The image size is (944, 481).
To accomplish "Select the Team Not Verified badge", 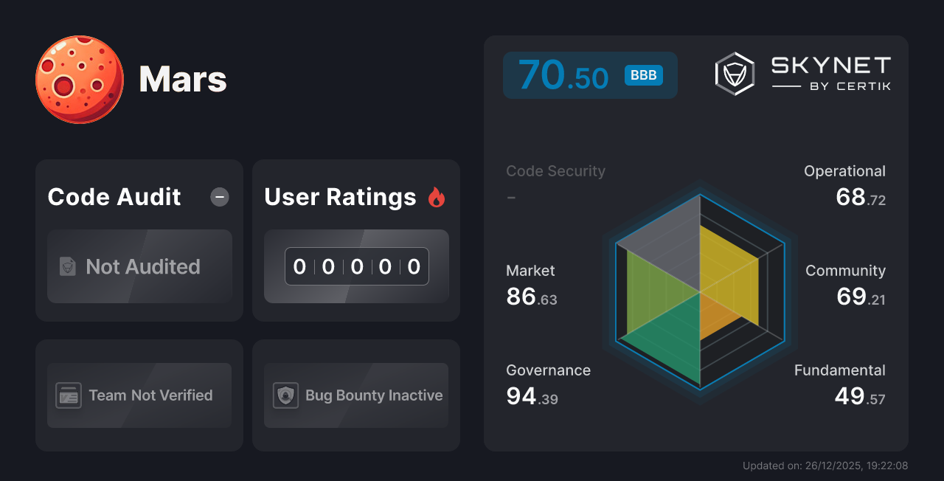I will point(139,395).
